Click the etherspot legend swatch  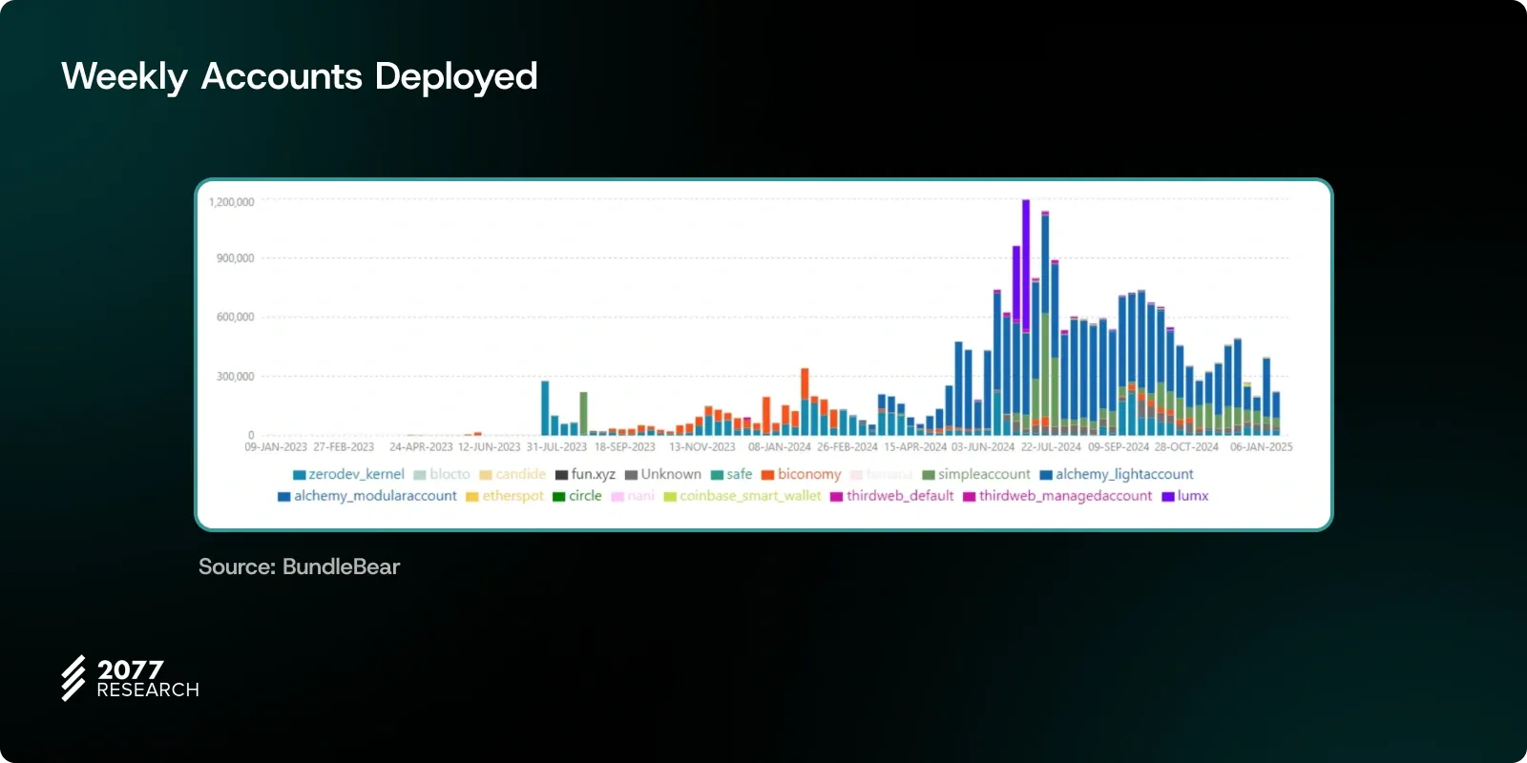pyautogui.click(x=472, y=497)
